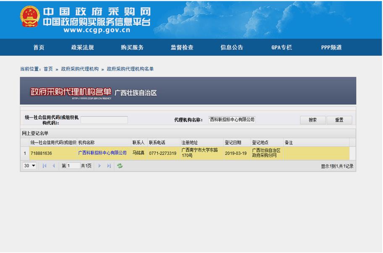Open PPP频道 menu
The width and height of the screenshot is (383, 253).
pyautogui.click(x=331, y=47)
